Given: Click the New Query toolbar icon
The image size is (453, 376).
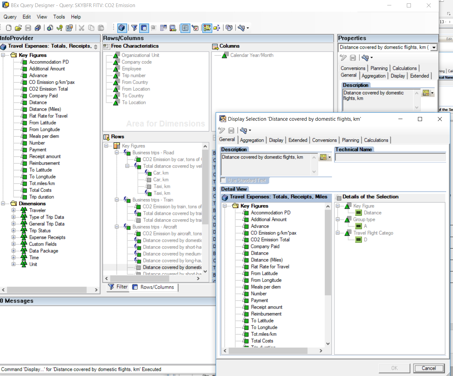Looking at the screenshot, I should 9,28.
